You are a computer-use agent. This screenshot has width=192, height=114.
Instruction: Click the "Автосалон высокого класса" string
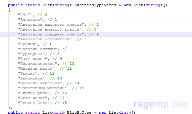pos(51,24)
